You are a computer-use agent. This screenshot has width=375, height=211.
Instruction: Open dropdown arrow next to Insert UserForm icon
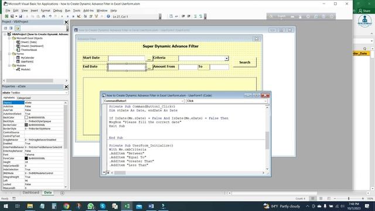[x=16, y=16]
